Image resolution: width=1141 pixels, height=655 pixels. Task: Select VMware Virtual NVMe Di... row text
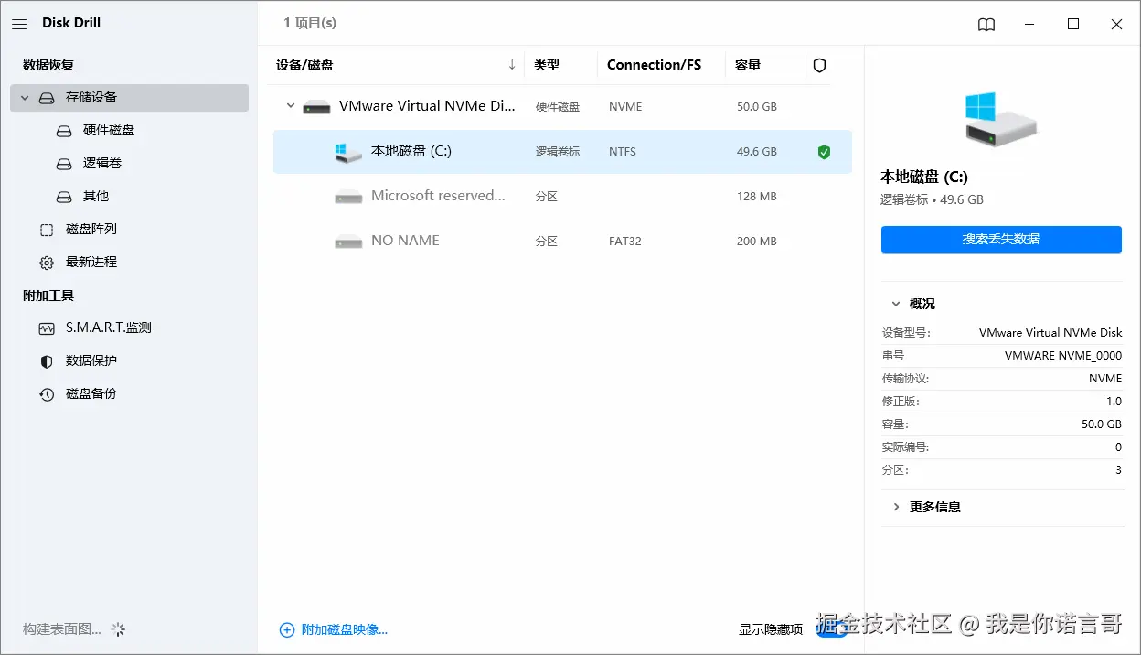427,106
